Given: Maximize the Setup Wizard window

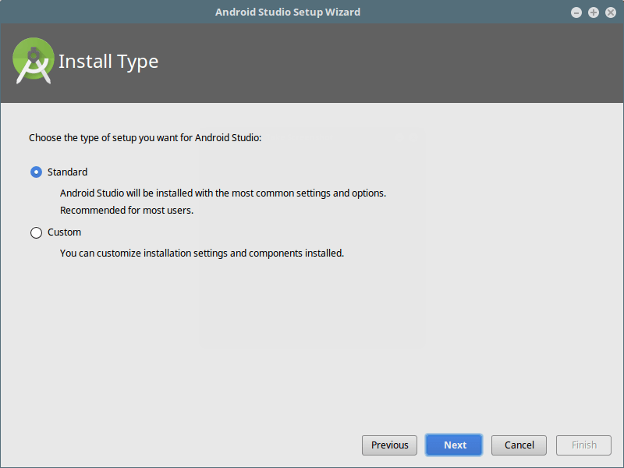Looking at the screenshot, I should (x=594, y=12).
